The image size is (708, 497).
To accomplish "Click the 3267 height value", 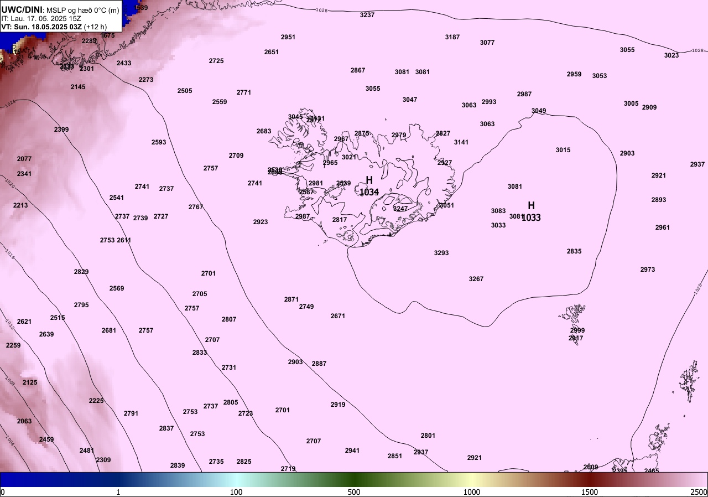I will (x=476, y=279).
